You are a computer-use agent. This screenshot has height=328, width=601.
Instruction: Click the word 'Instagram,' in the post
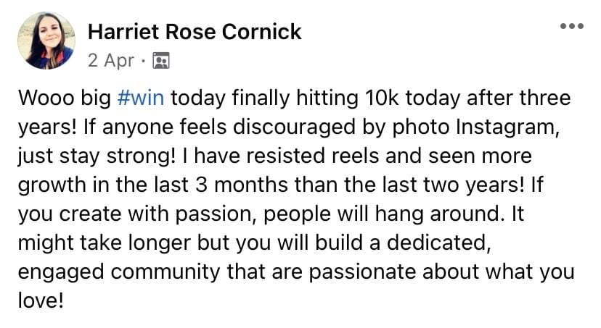507,127
